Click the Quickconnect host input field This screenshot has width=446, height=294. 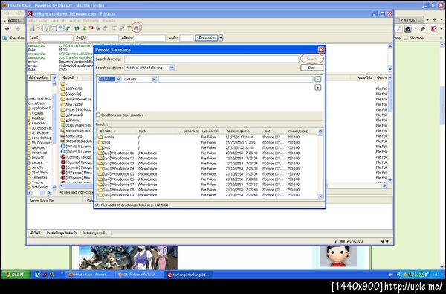pyautogui.click(x=56, y=38)
